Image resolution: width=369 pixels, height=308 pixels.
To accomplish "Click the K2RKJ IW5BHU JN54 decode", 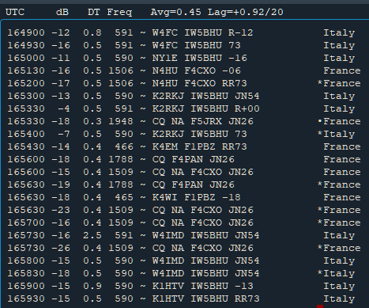I will tap(205, 96).
